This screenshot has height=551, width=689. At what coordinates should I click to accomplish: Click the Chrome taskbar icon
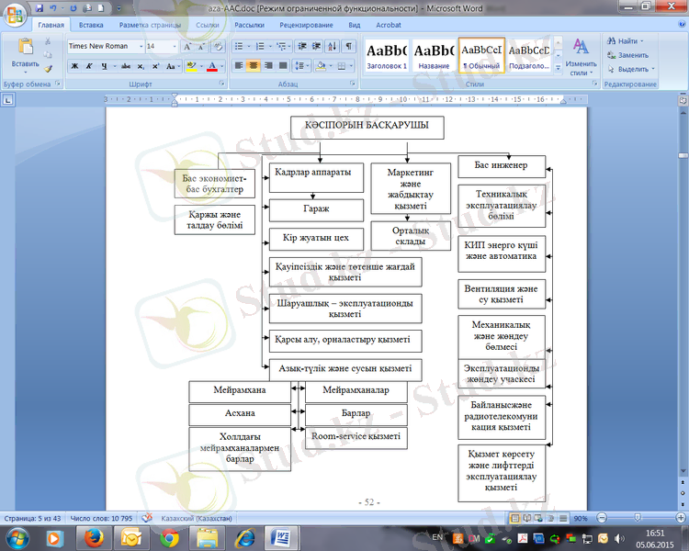tap(169, 538)
